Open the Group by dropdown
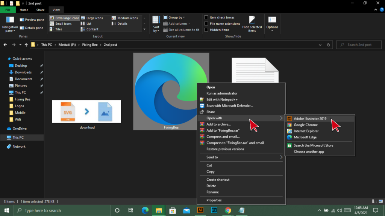Viewport: 385px width, 216px height. [x=174, y=17]
